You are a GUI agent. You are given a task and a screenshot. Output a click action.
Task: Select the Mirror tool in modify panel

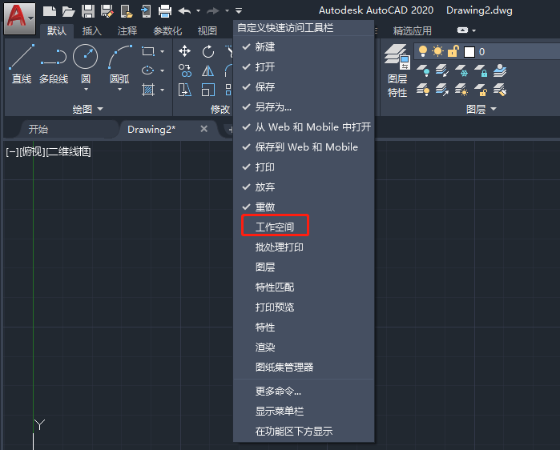click(x=207, y=70)
